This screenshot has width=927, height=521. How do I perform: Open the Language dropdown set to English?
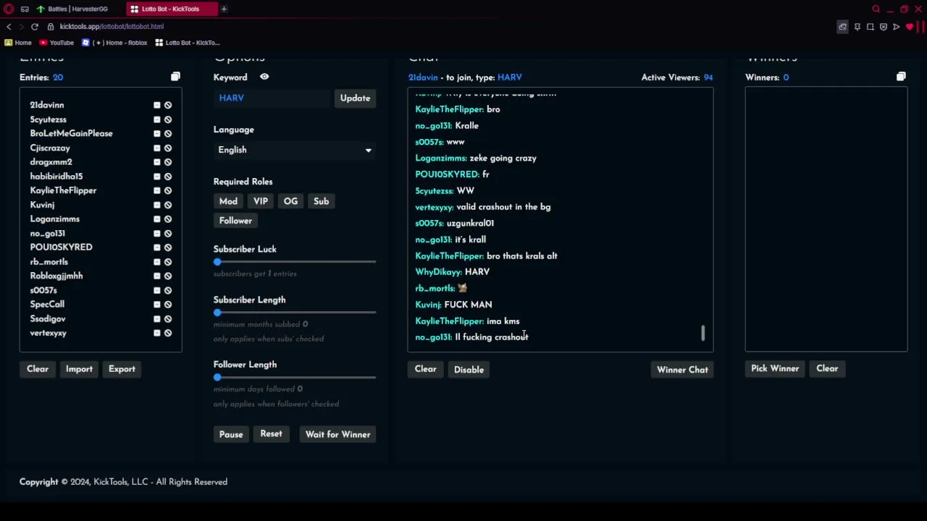[295, 150]
